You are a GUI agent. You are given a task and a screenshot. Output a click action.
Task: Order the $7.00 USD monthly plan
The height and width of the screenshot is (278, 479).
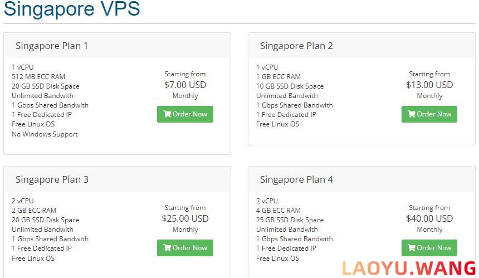[185, 114]
